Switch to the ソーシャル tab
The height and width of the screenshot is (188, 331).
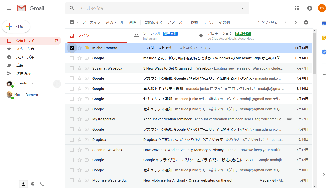coord(162,36)
